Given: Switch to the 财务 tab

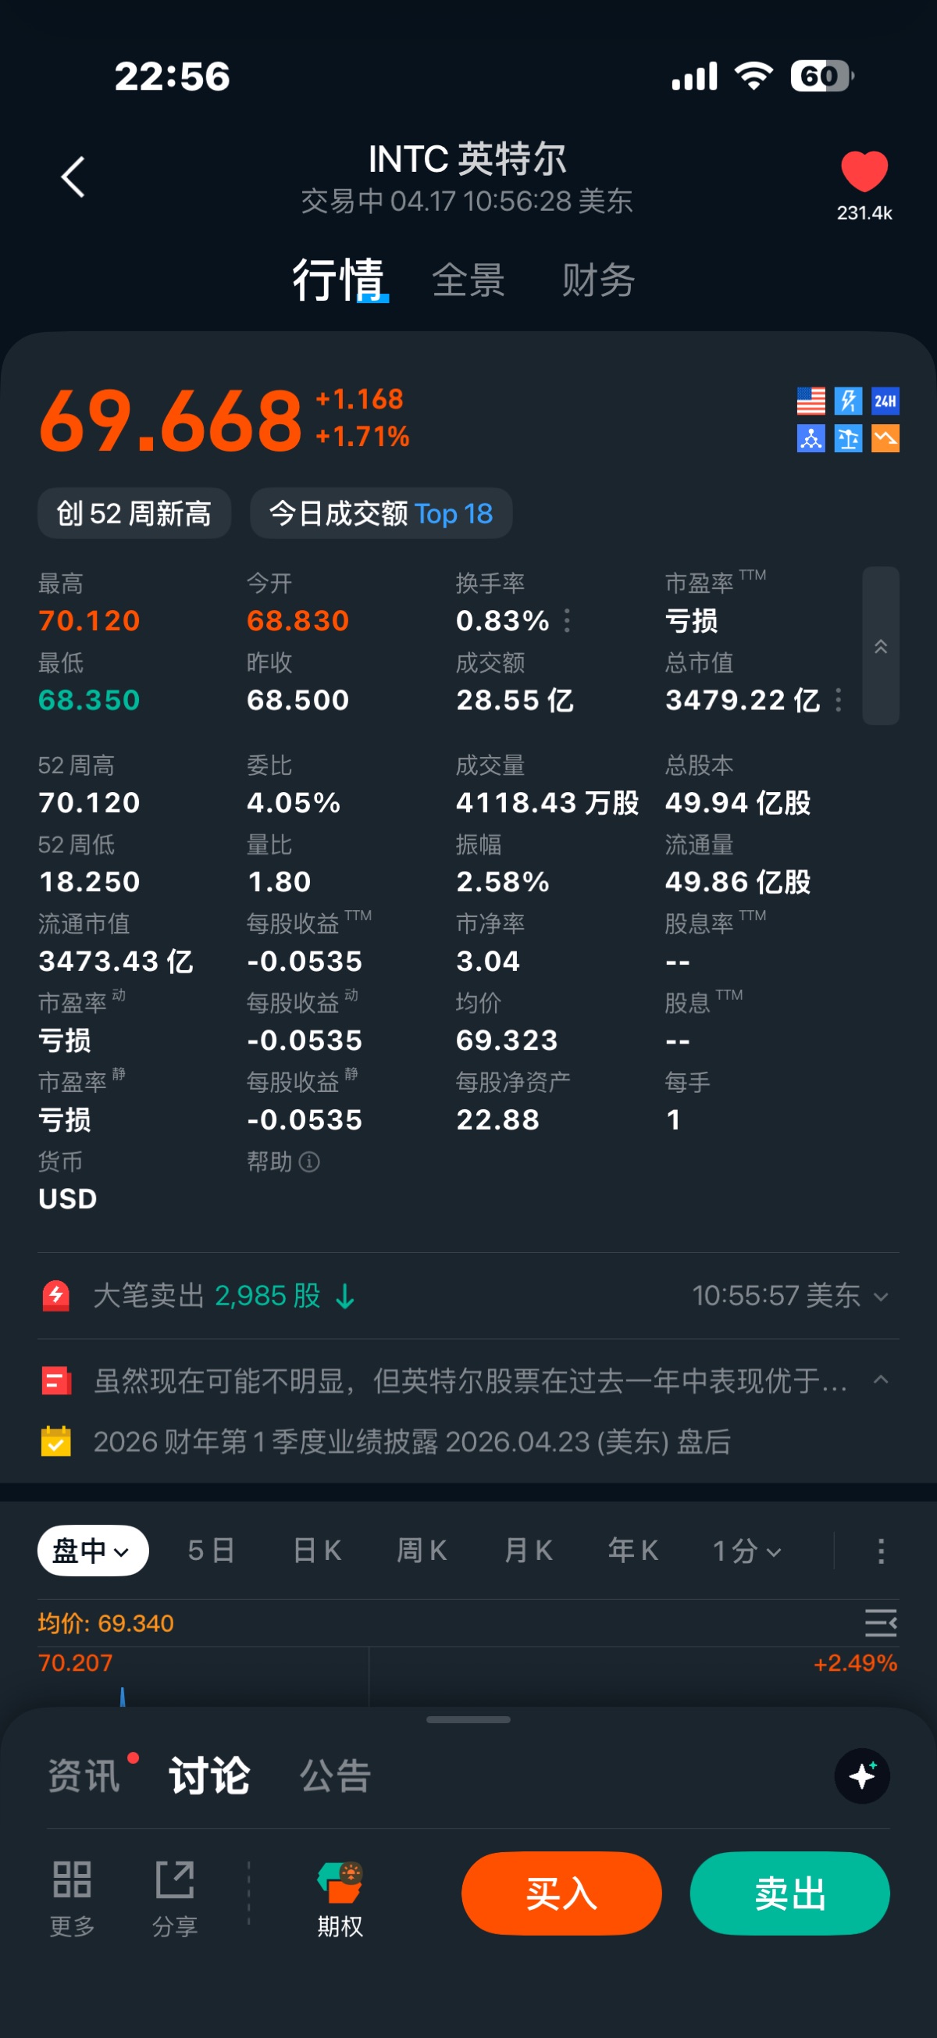Looking at the screenshot, I should click(x=598, y=280).
